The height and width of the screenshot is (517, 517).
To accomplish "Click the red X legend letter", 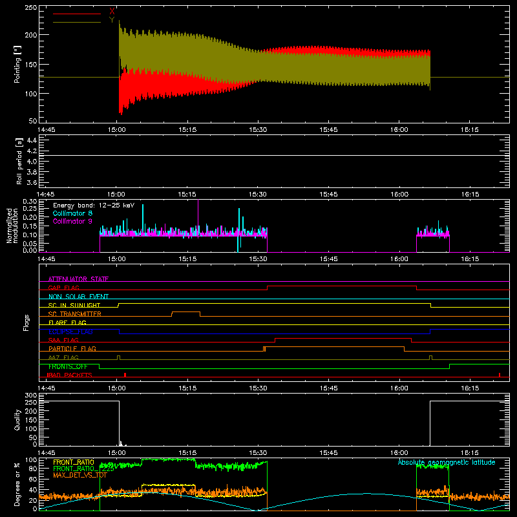I will coord(112,12).
